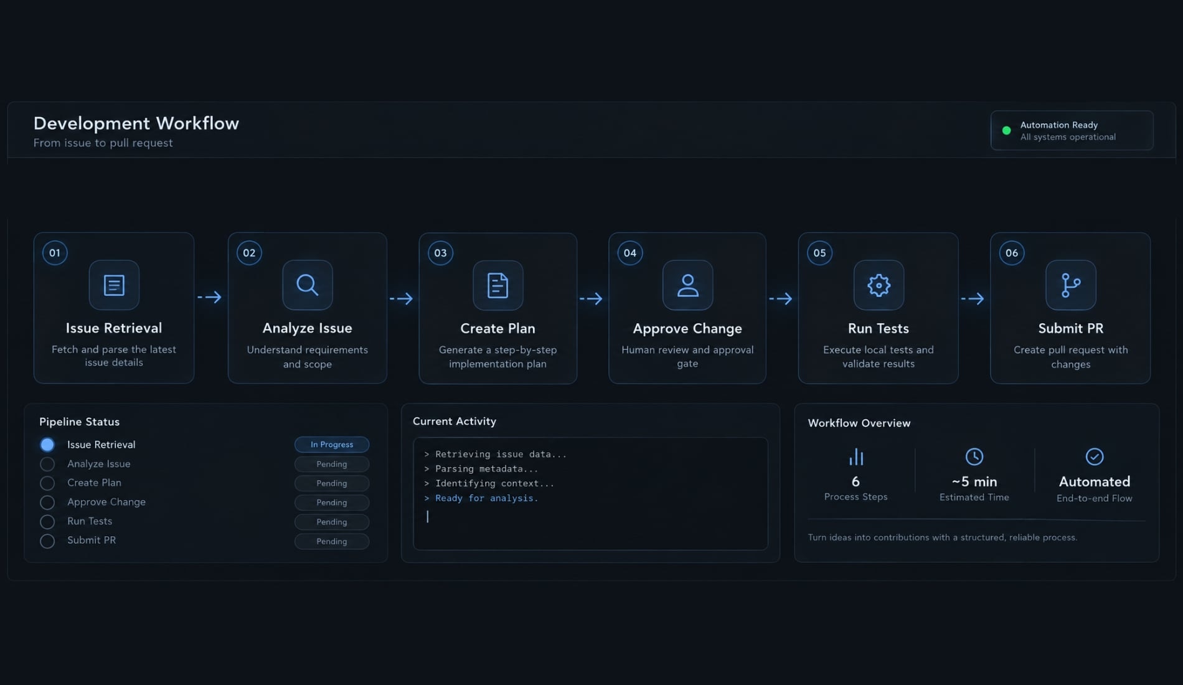This screenshot has width=1183, height=685.
Task: Click the Pending badge for Run Tests
Action: pos(332,522)
